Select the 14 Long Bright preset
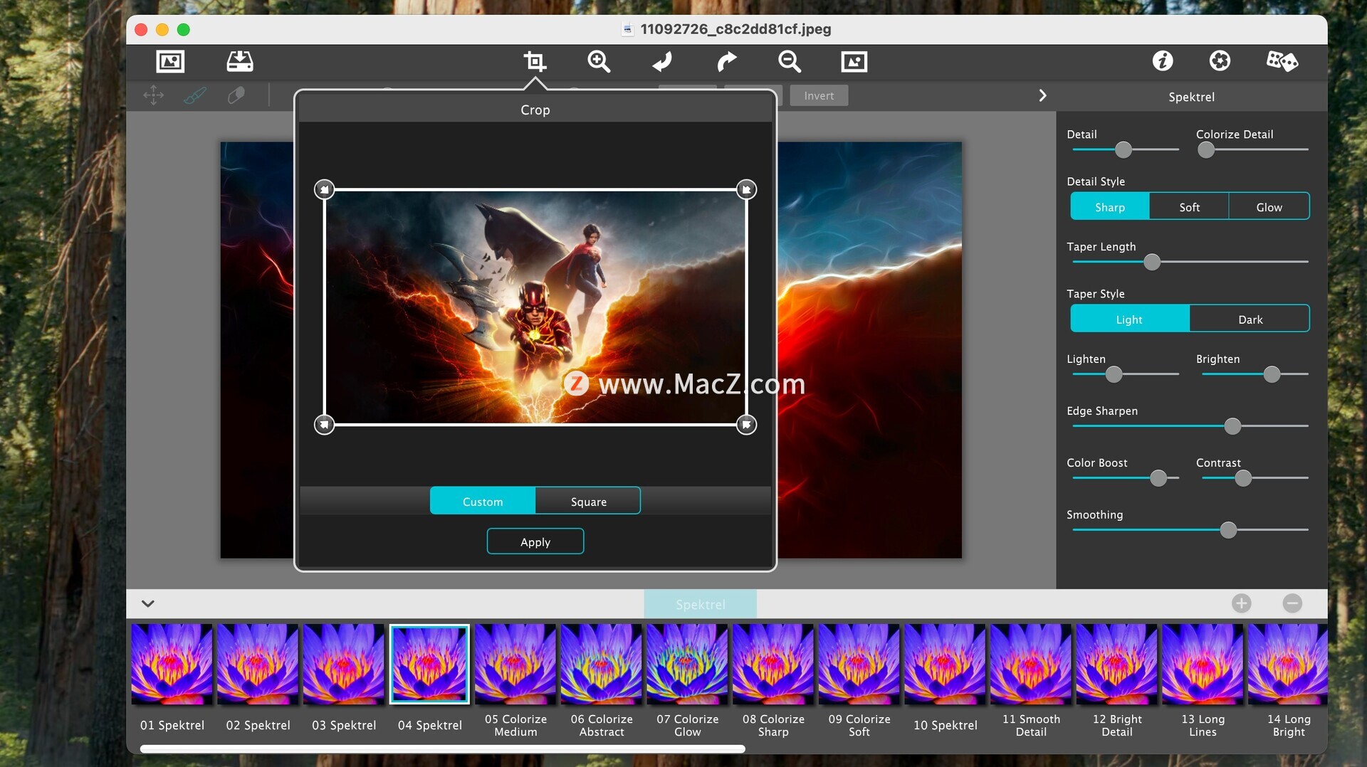 coord(1288,664)
